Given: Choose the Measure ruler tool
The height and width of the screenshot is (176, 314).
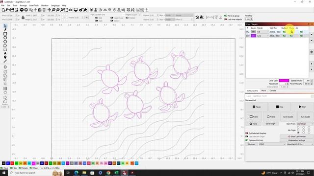Looking at the screenshot, I should 5,61.
